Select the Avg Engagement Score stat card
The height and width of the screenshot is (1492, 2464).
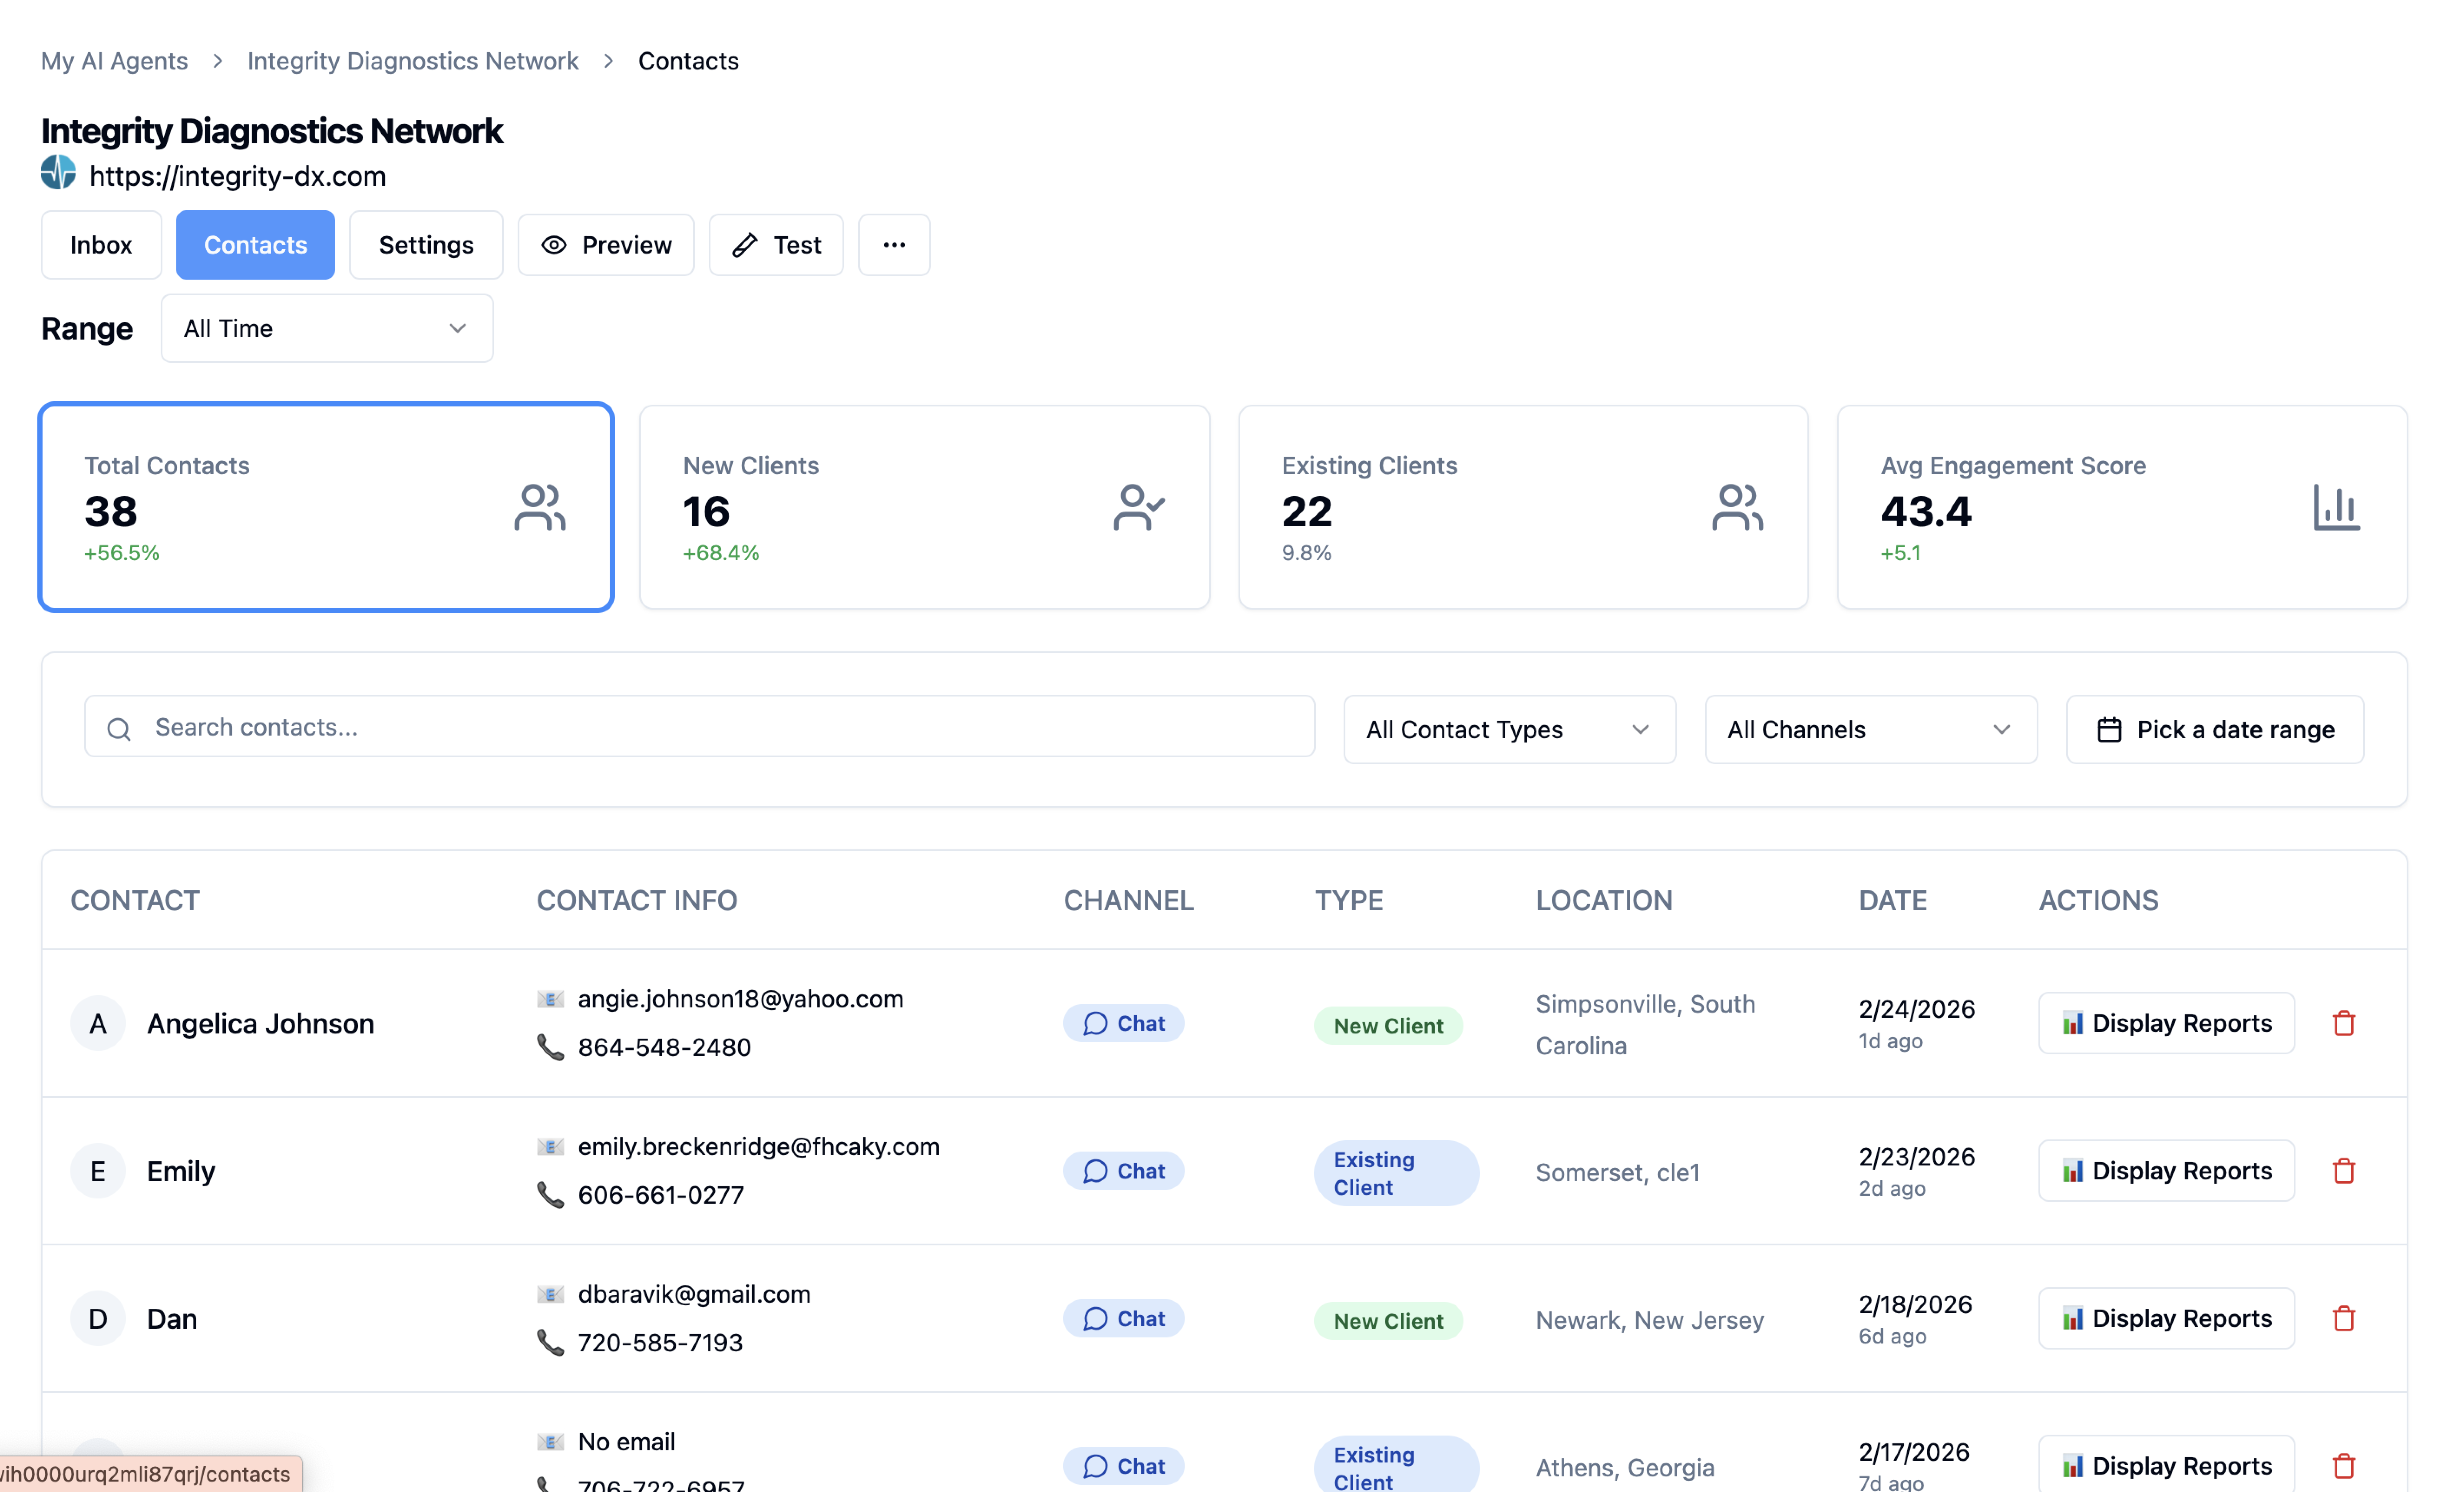coord(2122,507)
